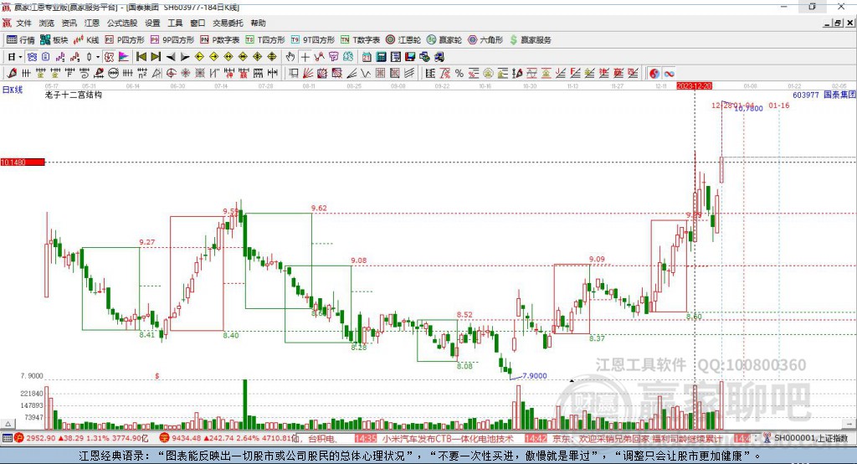Click stock code 603977 label
857x464 pixels.
[x=806, y=95]
